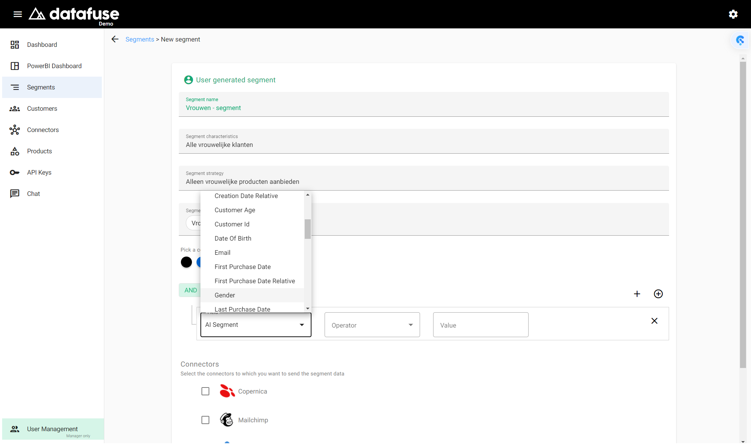
Task: Click the Copernica logo
Action: point(227,391)
